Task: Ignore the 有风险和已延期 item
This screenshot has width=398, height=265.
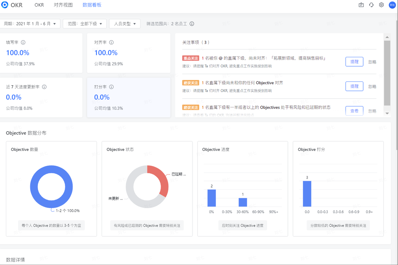Action: click(372, 111)
